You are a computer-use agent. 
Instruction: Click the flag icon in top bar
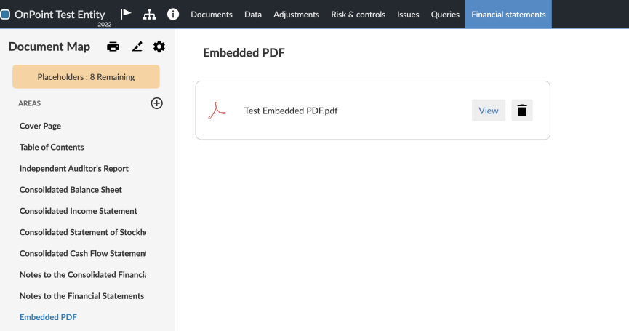(126, 14)
